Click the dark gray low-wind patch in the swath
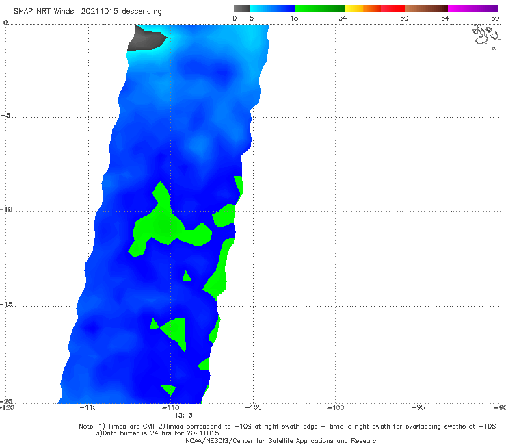Screen dimensions: 506x445 tap(145, 40)
